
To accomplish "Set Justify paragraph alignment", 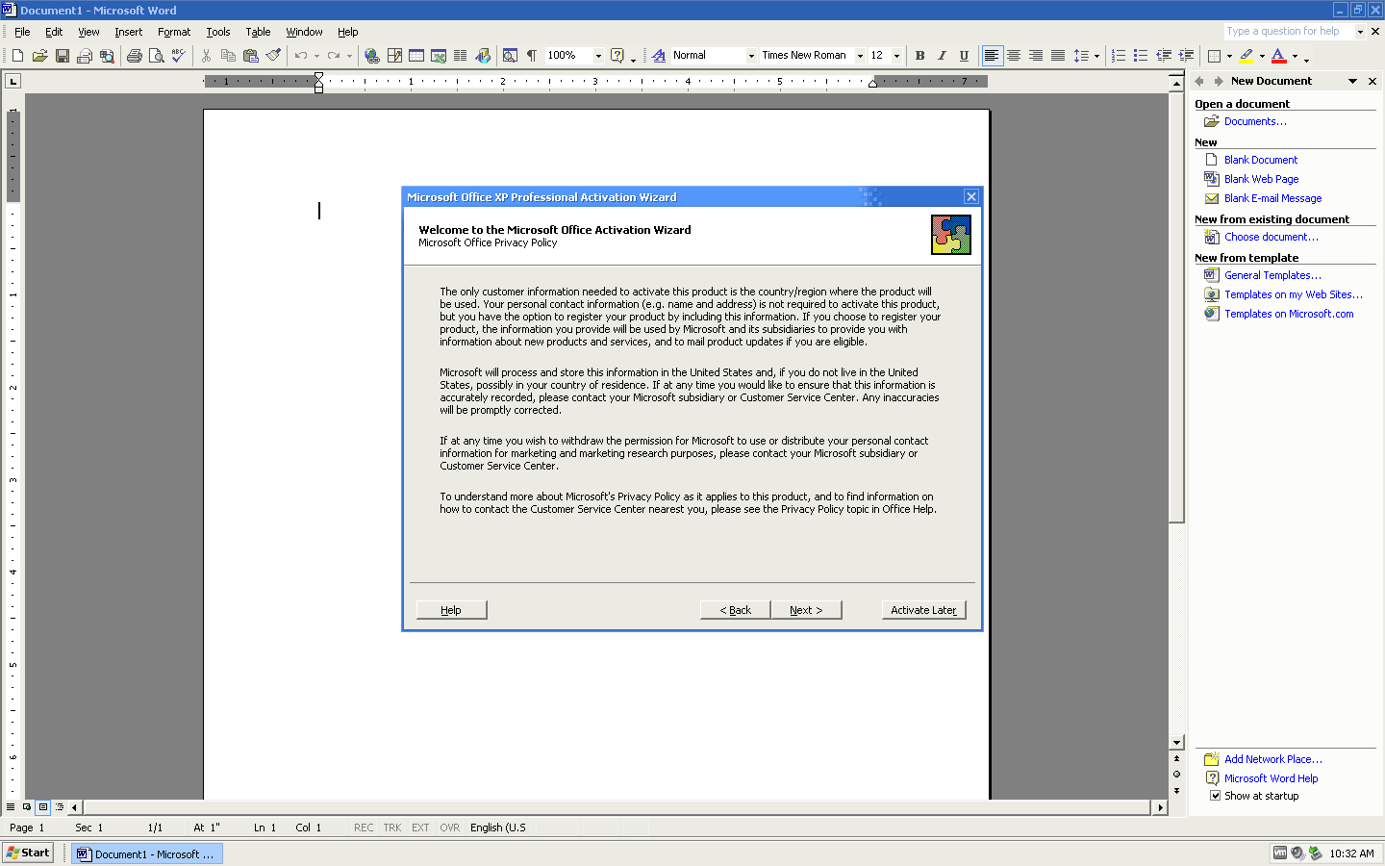I will [1058, 56].
